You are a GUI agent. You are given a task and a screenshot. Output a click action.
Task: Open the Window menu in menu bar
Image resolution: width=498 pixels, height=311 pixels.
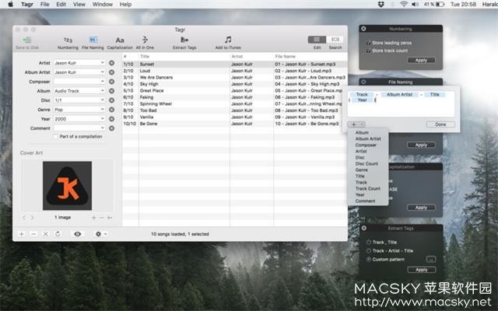click(x=102, y=4)
